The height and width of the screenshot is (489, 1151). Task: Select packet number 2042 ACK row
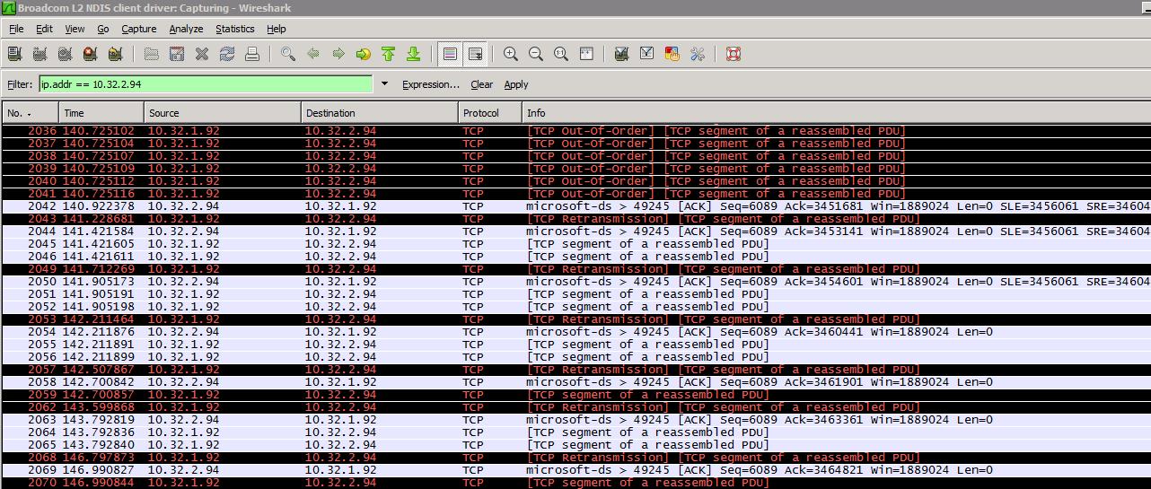click(575, 206)
